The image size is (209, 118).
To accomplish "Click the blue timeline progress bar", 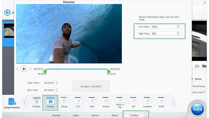I will pos(77,69).
